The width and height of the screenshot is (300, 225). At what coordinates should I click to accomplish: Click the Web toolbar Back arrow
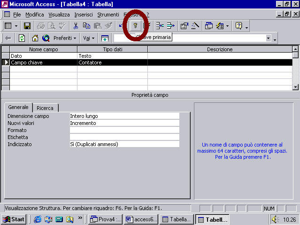pos(8,38)
